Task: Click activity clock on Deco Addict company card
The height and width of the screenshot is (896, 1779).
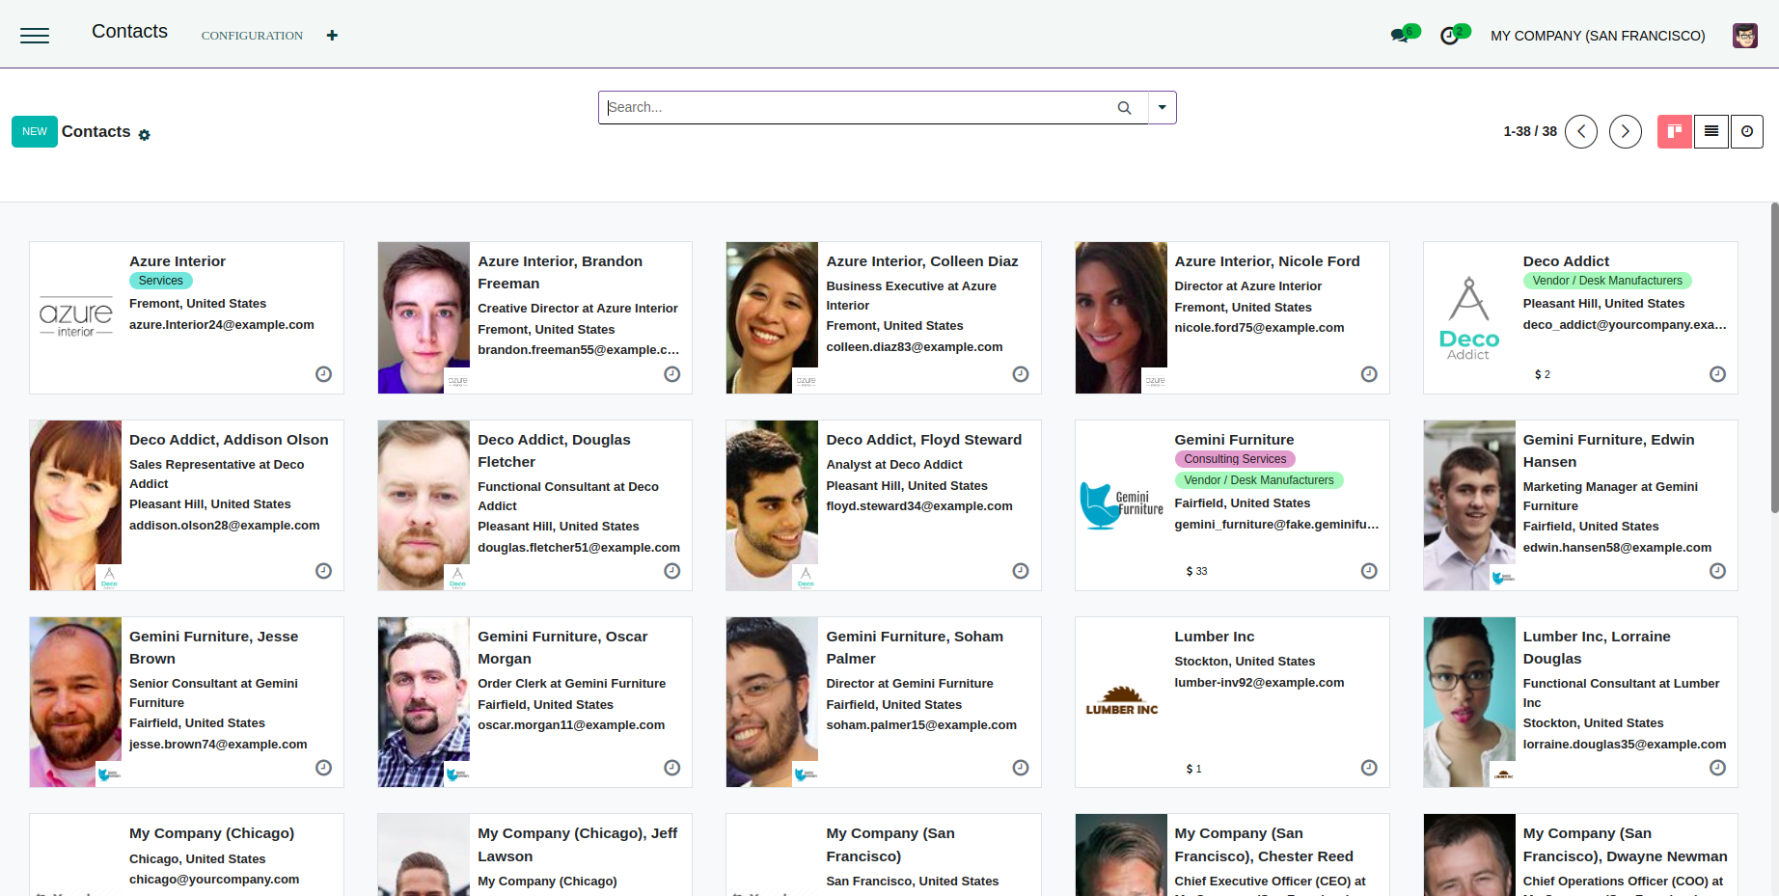Action: coord(1717,374)
